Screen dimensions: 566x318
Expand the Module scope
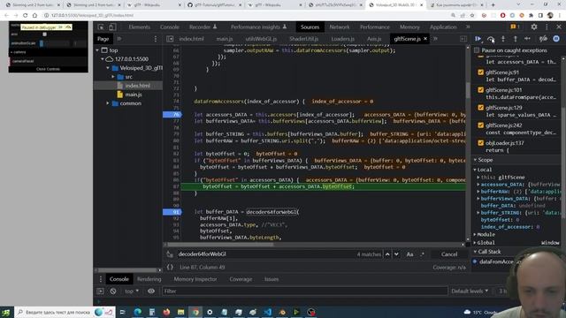475,235
